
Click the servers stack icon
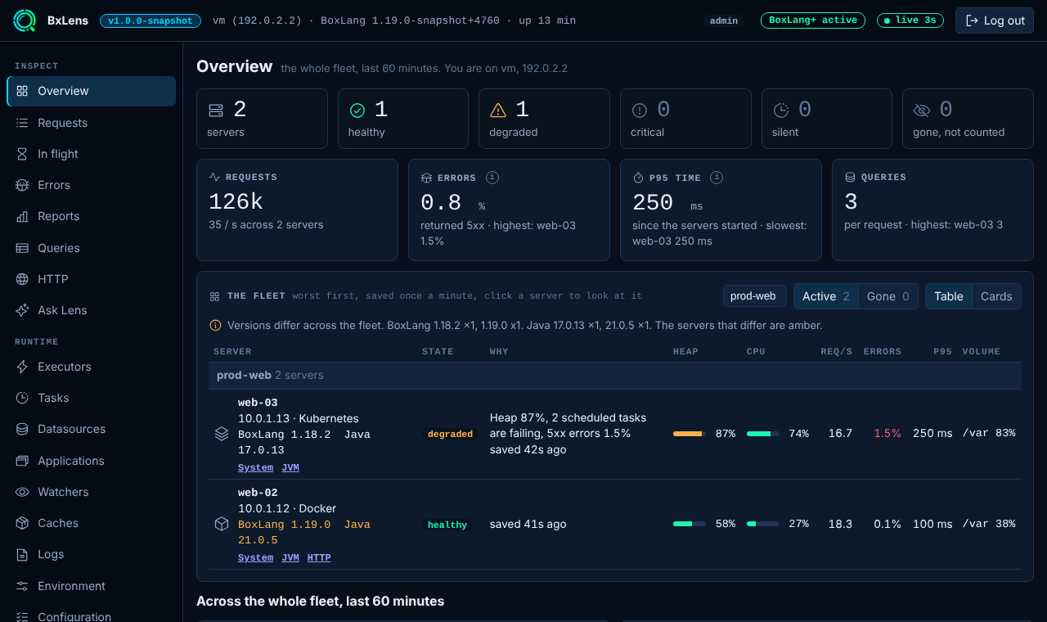216,110
